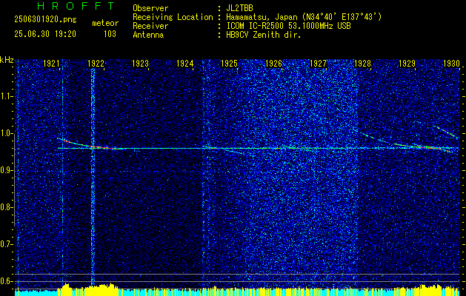
Task: Click the HB9CV Zenith dir. text
Action: click(264, 35)
